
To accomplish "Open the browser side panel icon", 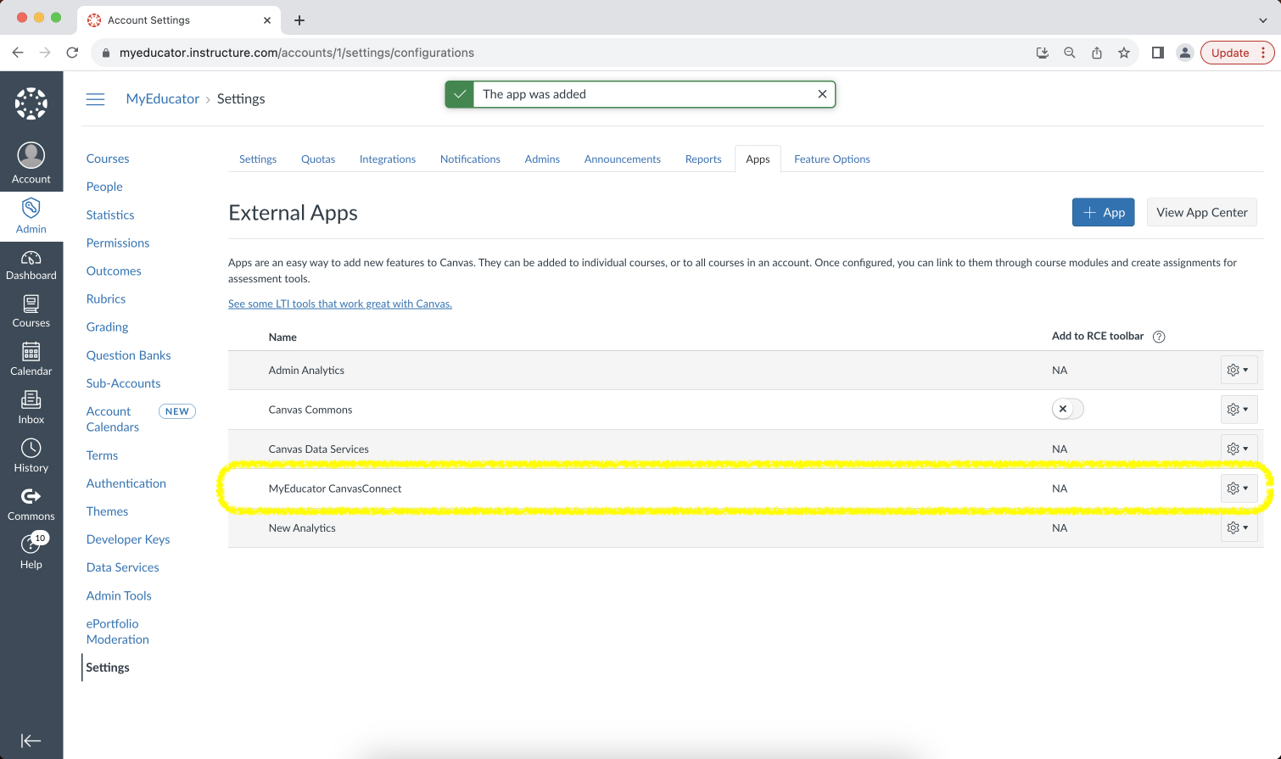I will 1157,53.
